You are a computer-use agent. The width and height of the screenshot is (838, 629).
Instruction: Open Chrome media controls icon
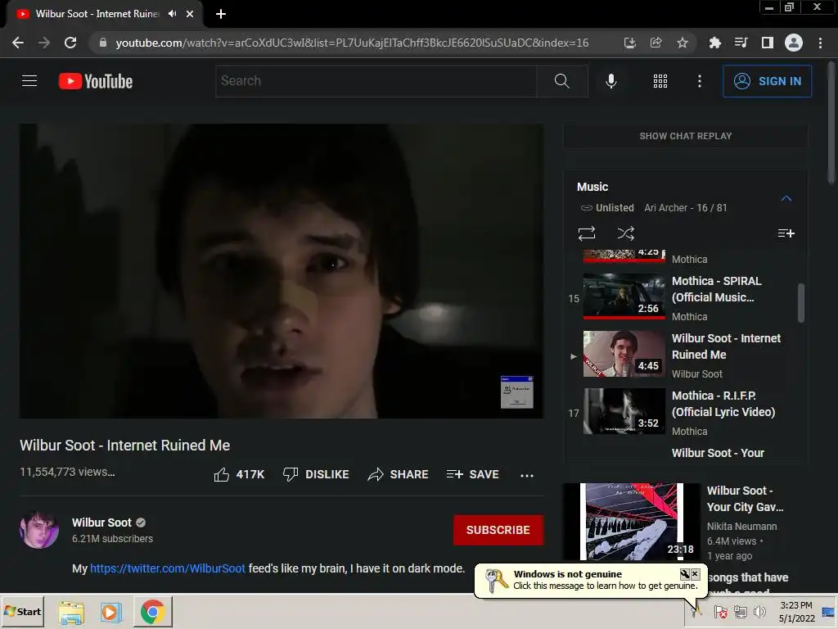click(741, 43)
